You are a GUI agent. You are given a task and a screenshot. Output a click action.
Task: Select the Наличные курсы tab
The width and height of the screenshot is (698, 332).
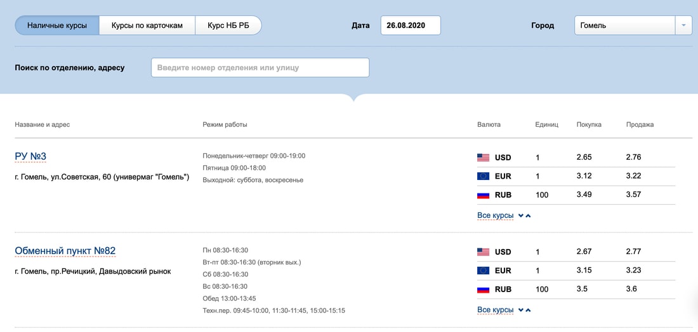point(57,25)
